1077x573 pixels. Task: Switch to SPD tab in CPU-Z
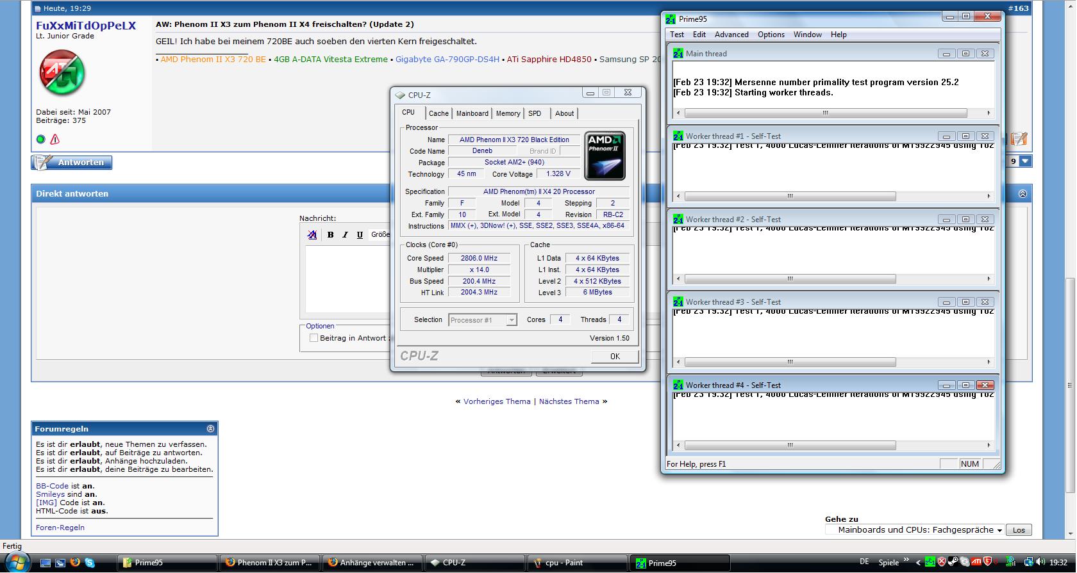(x=535, y=113)
